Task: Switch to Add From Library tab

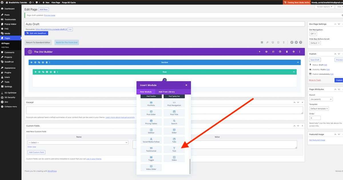Action: [x=167, y=92]
